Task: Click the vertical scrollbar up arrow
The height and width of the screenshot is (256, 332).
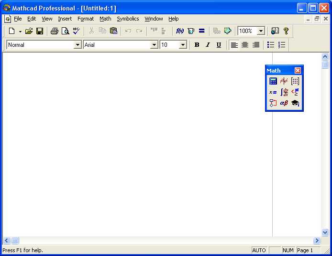Action: (325, 56)
